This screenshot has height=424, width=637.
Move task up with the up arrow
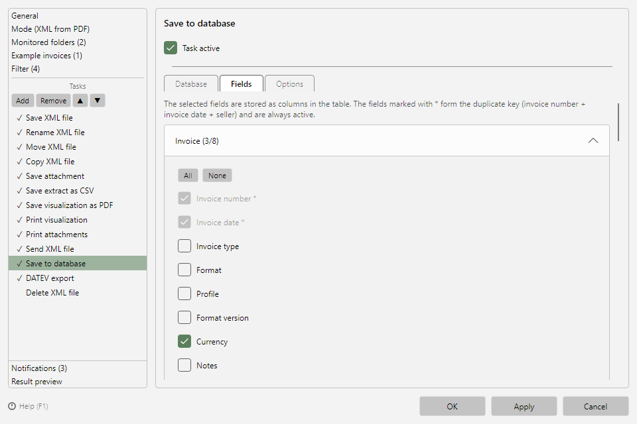coord(80,101)
